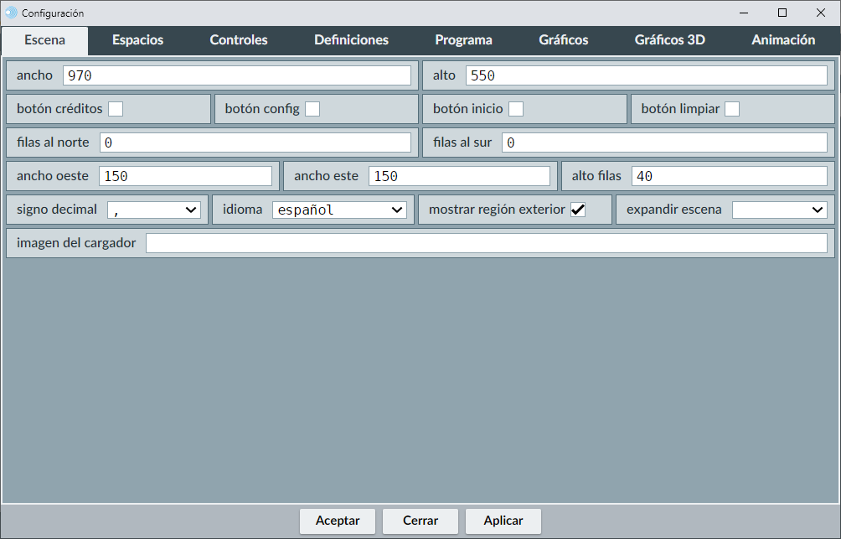Image resolution: width=841 pixels, height=539 pixels.
Task: Select the Gráficos 3D tab
Action: point(669,40)
